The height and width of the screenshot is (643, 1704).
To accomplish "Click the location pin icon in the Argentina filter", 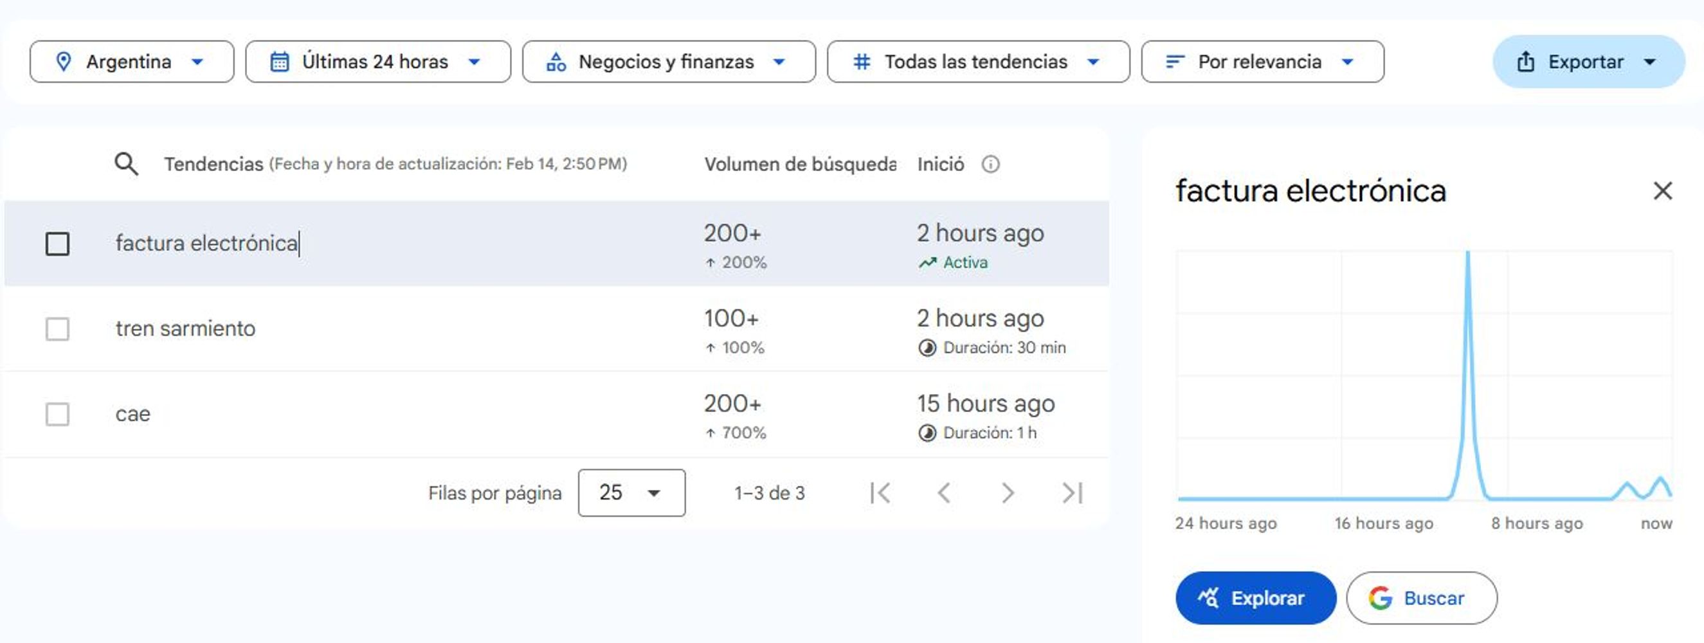I will pos(64,62).
